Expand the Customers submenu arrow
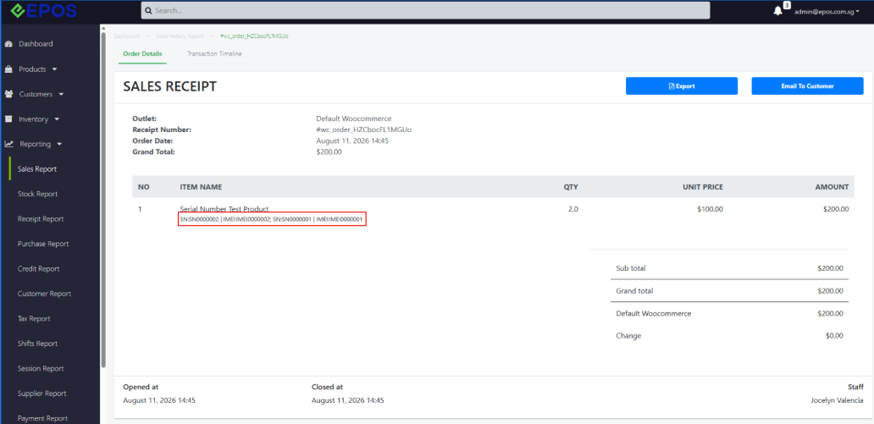This screenshot has height=424, width=874. tap(61, 94)
